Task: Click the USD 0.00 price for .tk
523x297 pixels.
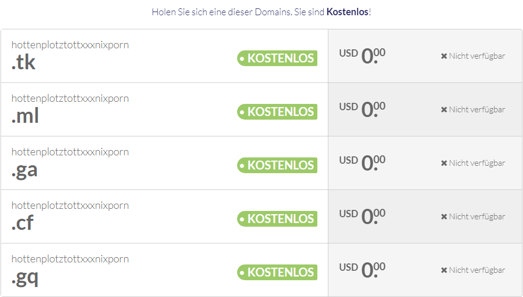Action: (362, 55)
